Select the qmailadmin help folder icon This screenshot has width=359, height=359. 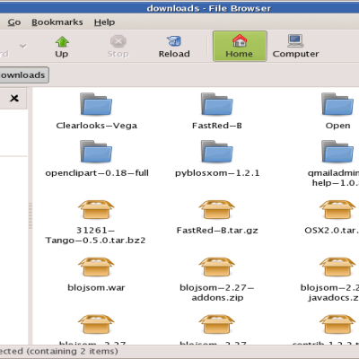(x=337, y=152)
